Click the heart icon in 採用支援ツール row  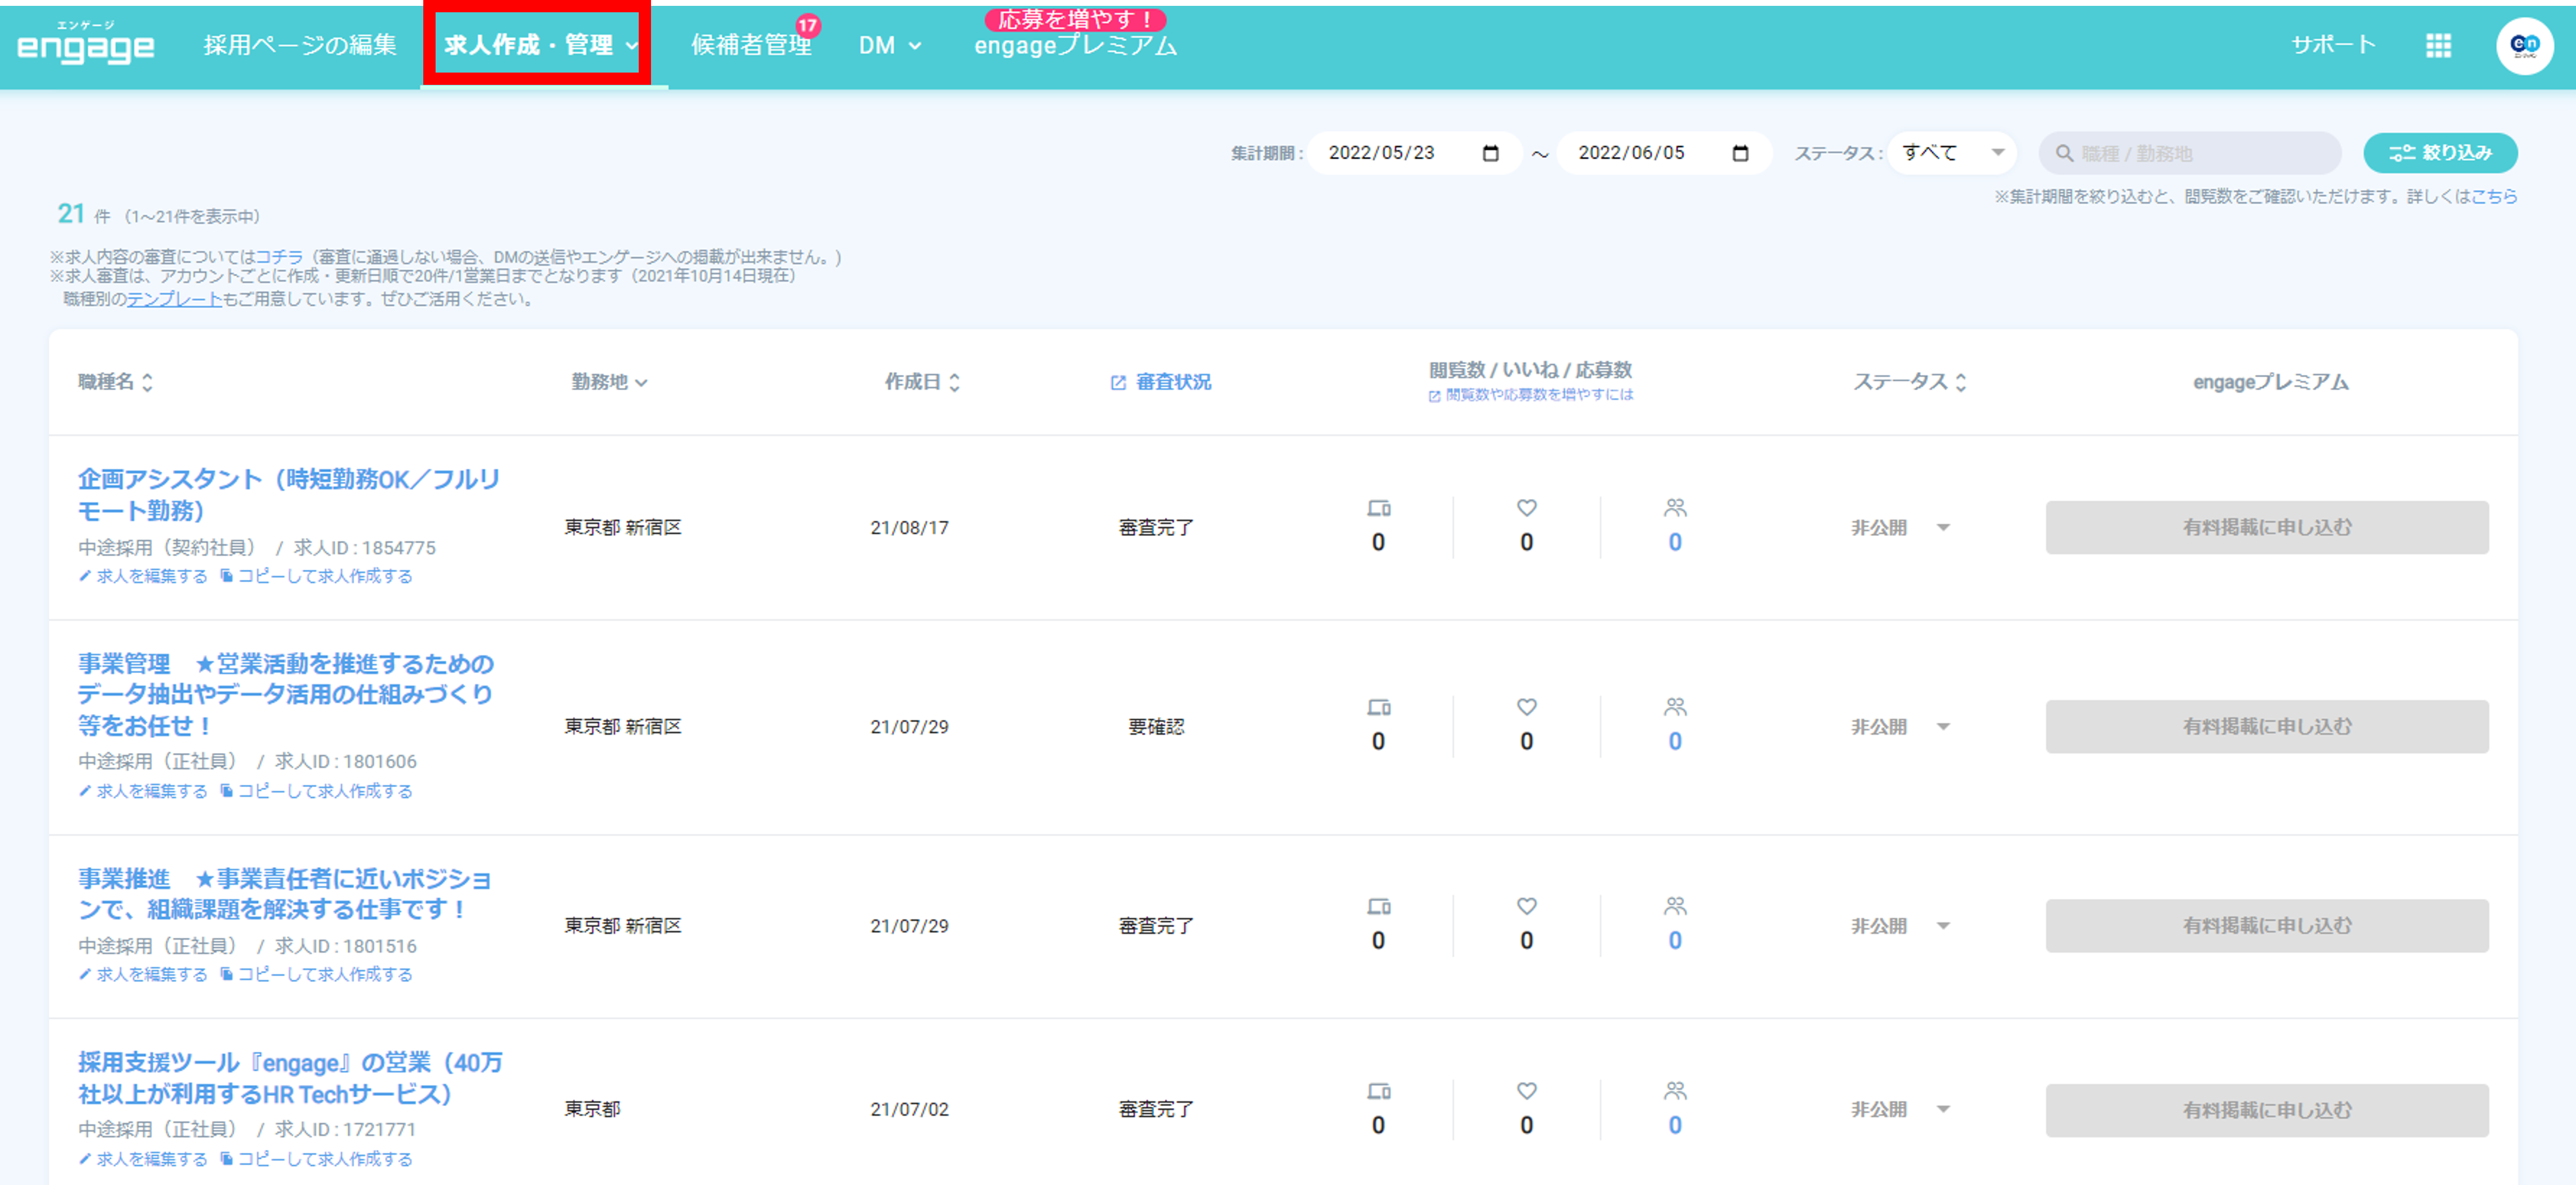coord(1526,1090)
